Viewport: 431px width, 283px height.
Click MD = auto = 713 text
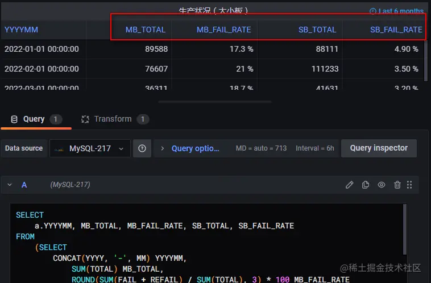click(x=261, y=148)
